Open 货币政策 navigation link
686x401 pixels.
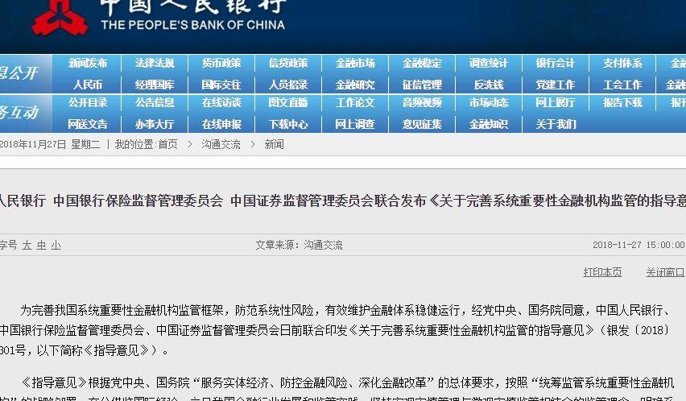click(x=221, y=63)
